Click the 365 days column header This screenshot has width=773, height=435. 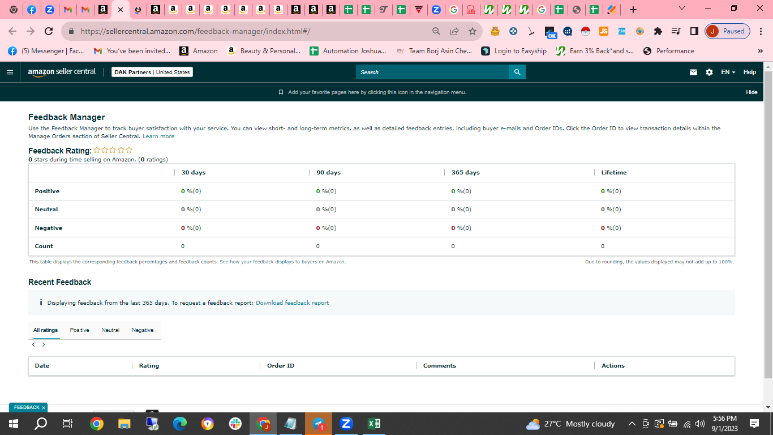click(465, 172)
